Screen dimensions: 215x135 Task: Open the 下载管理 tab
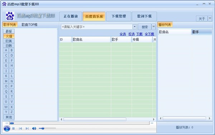tap(119, 16)
